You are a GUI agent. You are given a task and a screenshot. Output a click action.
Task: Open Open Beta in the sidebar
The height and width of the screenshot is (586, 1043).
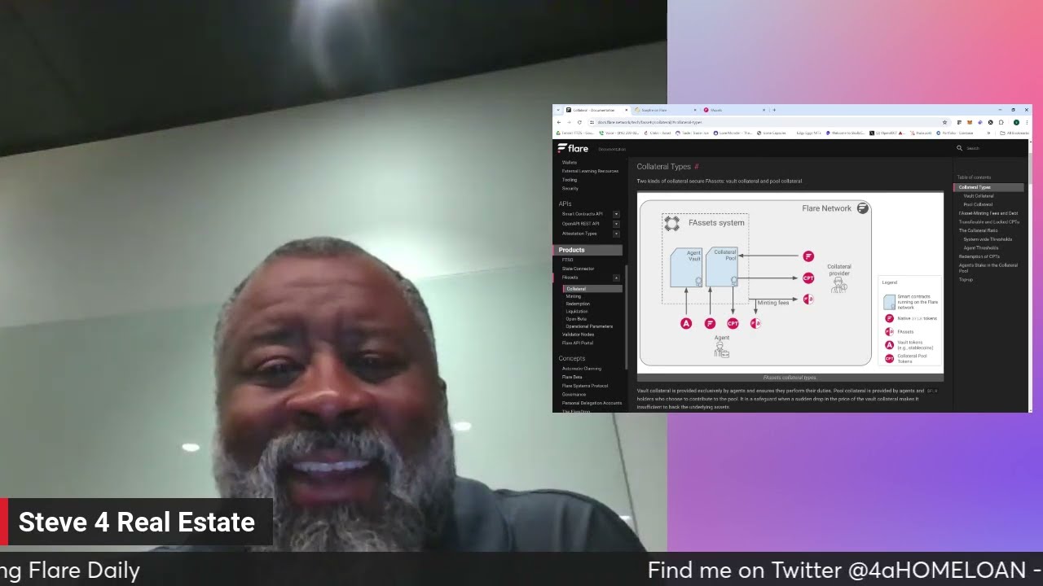click(576, 319)
